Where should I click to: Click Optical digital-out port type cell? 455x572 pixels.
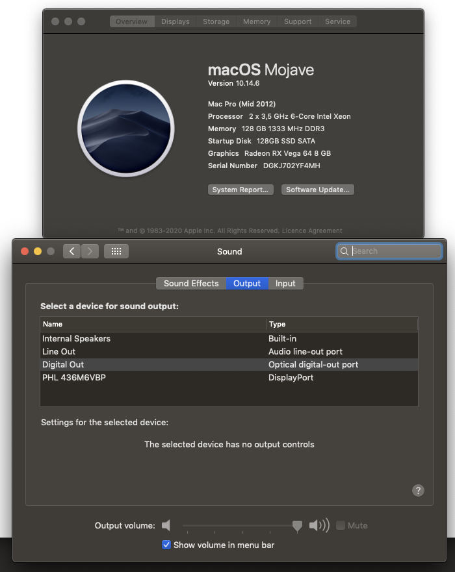click(313, 364)
